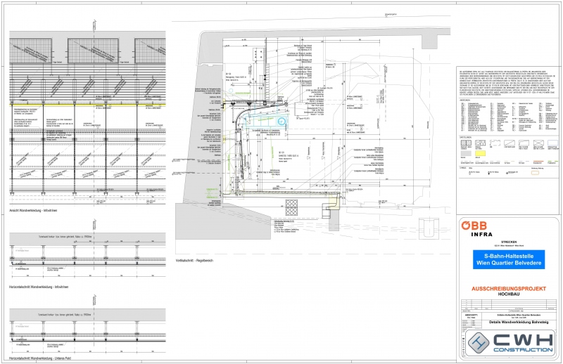The image size is (563, 364).
Task: Click the CWH cube logo icon
Action: [481, 343]
